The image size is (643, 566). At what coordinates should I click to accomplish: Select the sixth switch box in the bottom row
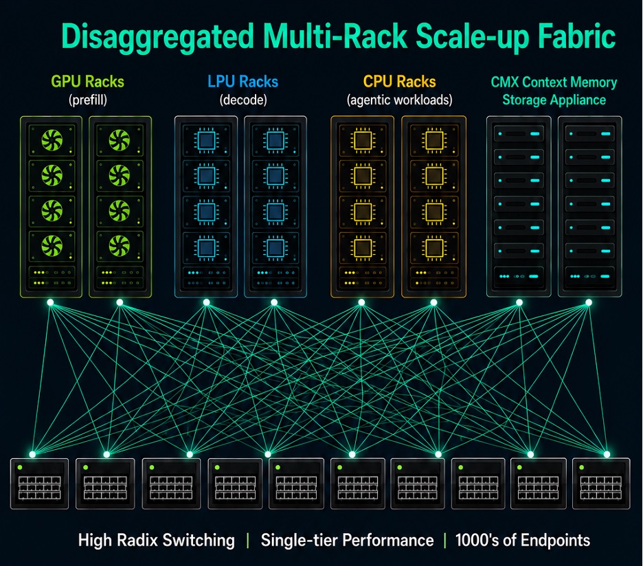click(358, 484)
